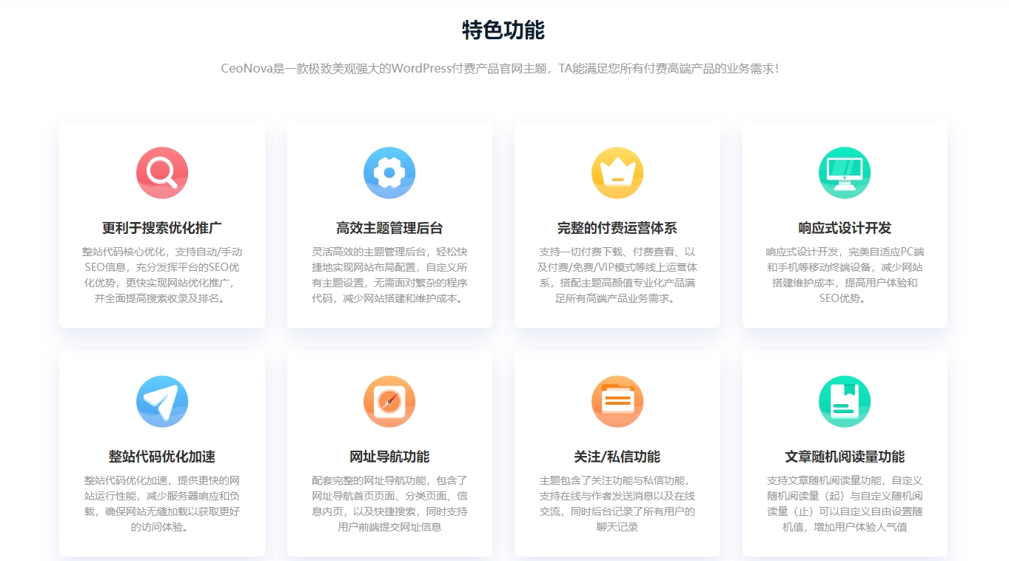Click the 网址导航功能 title
Image resolution: width=1009 pixels, height=561 pixels.
(x=389, y=457)
